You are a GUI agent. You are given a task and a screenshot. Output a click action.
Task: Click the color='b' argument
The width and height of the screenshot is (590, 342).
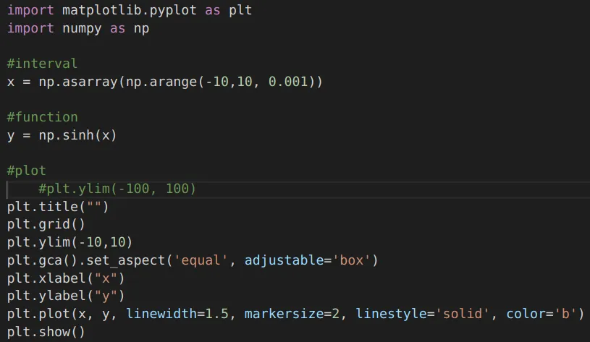[541, 314]
